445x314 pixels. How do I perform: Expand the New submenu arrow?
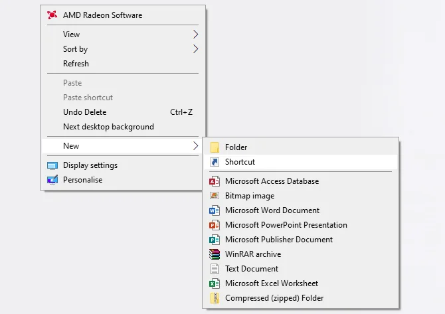coord(195,146)
